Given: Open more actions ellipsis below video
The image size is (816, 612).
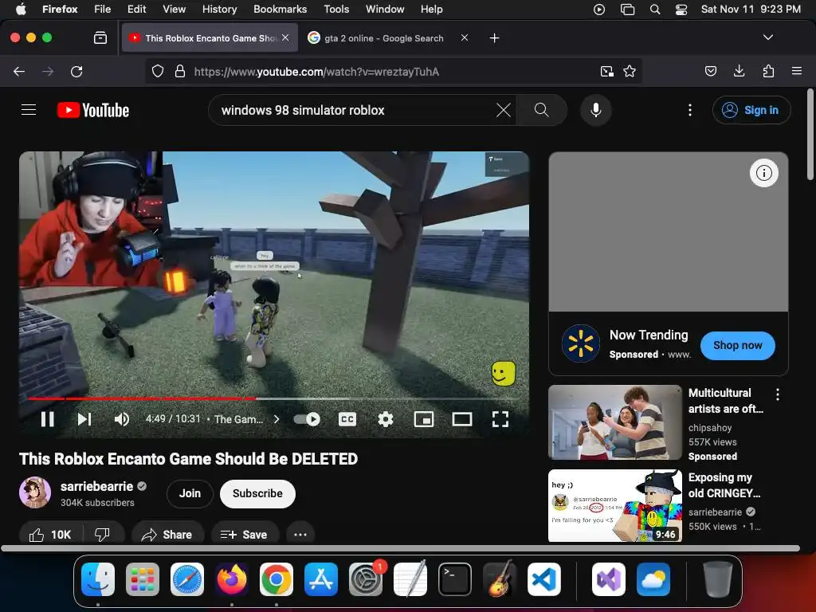Looking at the screenshot, I should [300, 535].
